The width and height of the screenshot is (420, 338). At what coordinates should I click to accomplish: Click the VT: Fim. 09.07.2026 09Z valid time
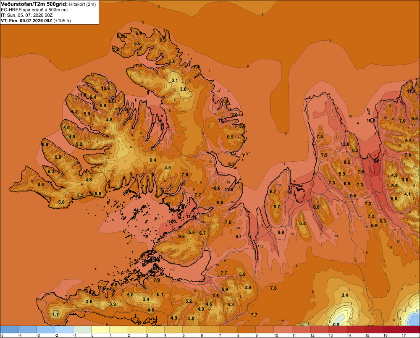point(26,21)
